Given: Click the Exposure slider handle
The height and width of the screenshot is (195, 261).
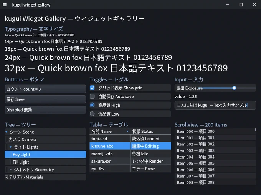Looking at the screenshot, I should click(234, 88).
